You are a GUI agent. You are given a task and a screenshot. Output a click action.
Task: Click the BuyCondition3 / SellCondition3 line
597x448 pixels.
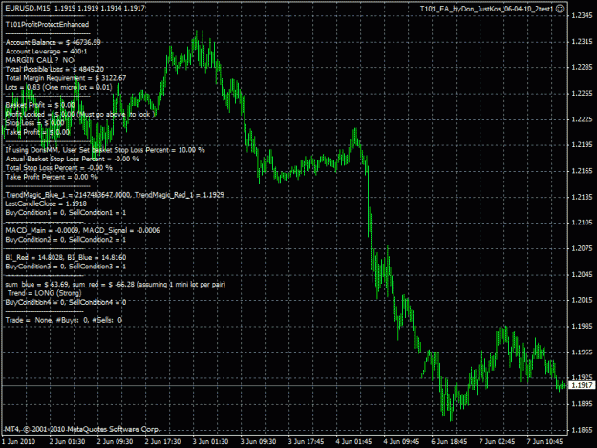point(66,267)
